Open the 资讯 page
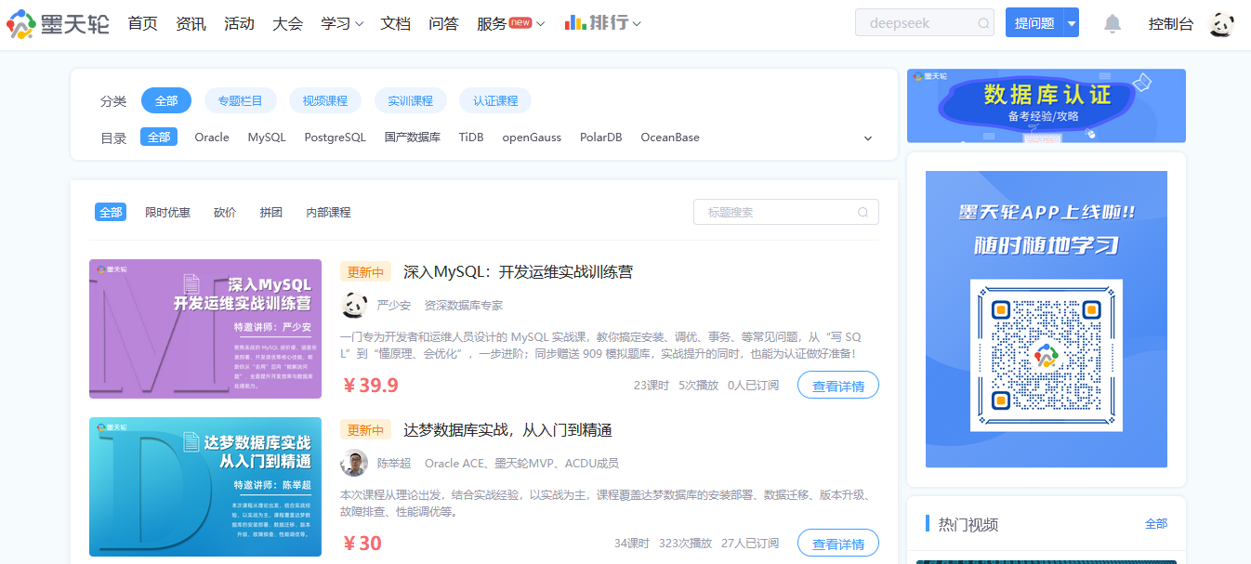The image size is (1251, 564). coord(191,23)
